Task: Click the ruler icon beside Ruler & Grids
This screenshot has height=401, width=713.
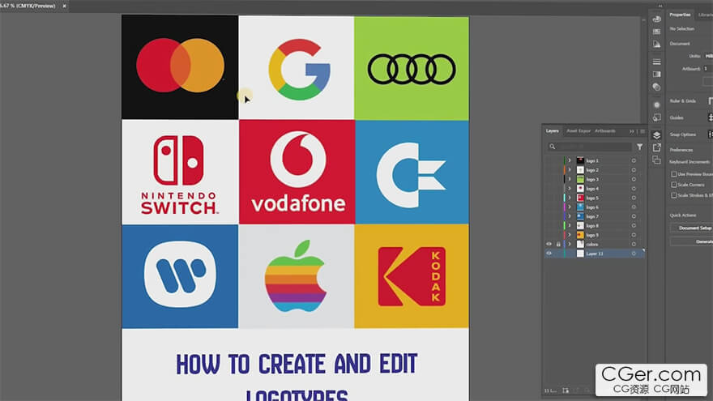Action: point(711,101)
